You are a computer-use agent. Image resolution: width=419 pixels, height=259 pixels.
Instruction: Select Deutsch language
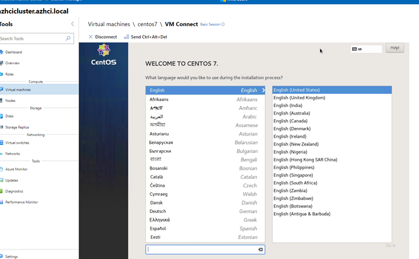coord(205,211)
